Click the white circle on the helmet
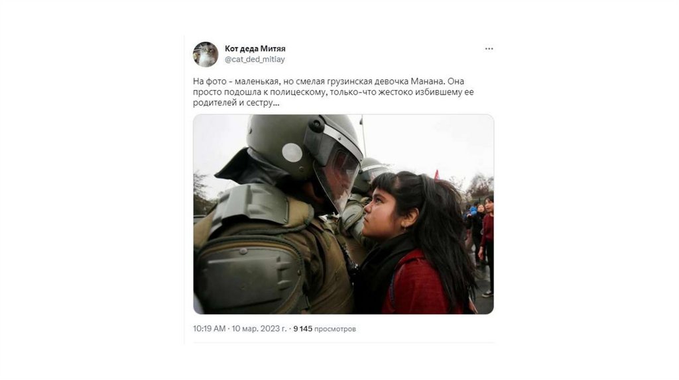Viewport: 679px width, 380px height. 292,153
